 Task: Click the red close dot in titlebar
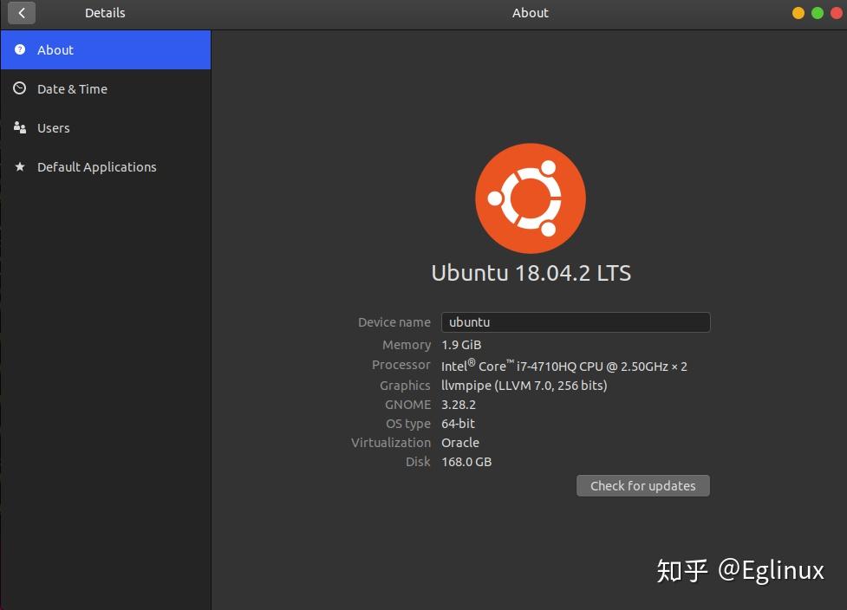pyautogui.click(x=836, y=13)
